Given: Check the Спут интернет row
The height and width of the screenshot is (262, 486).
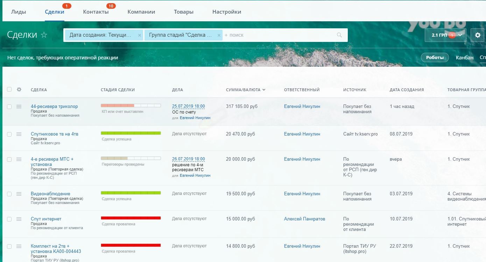Looking at the screenshot, I should 9,219.
